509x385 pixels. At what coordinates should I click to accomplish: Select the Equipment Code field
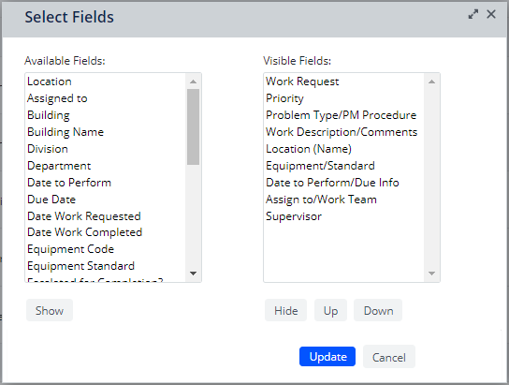[x=106, y=249]
